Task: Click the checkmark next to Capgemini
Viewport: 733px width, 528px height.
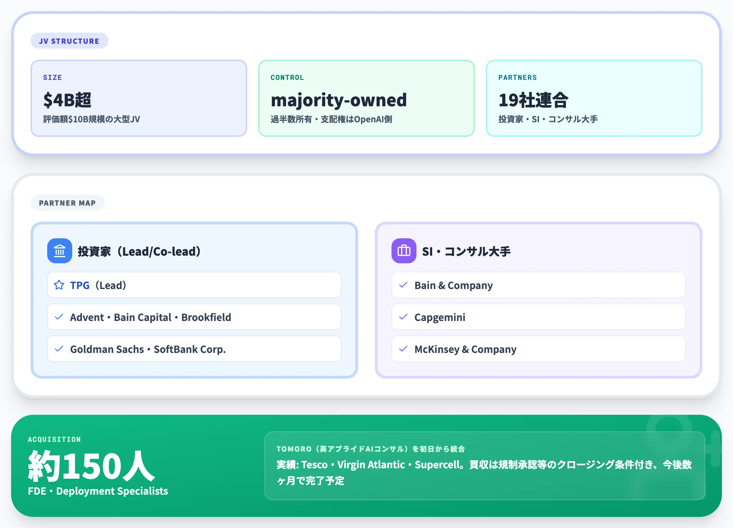Action: click(x=403, y=317)
